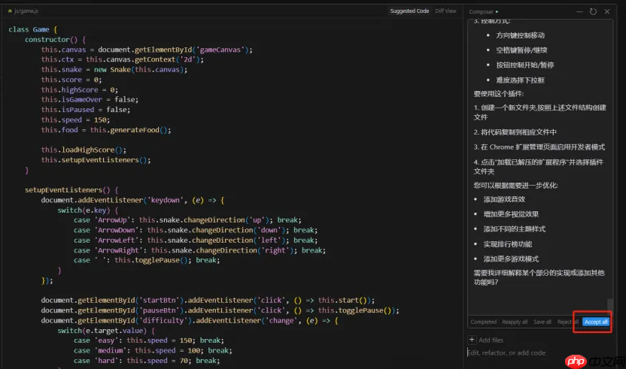Click the Composer panel scrollbar thumb

tap(609, 305)
